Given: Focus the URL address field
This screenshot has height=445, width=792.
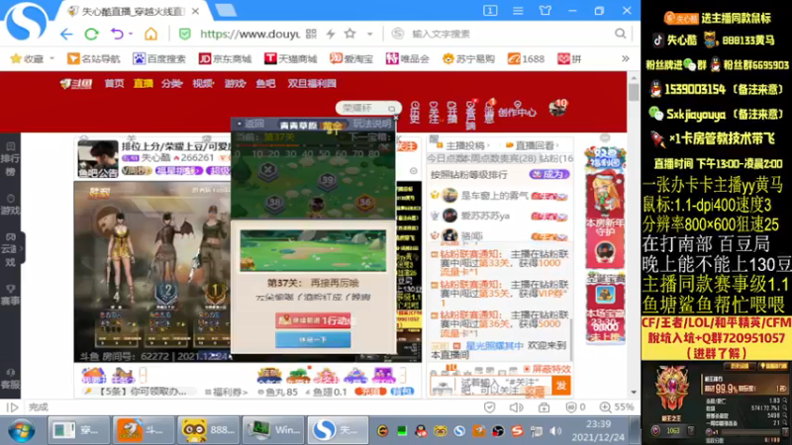Looking at the screenshot, I should (249, 34).
